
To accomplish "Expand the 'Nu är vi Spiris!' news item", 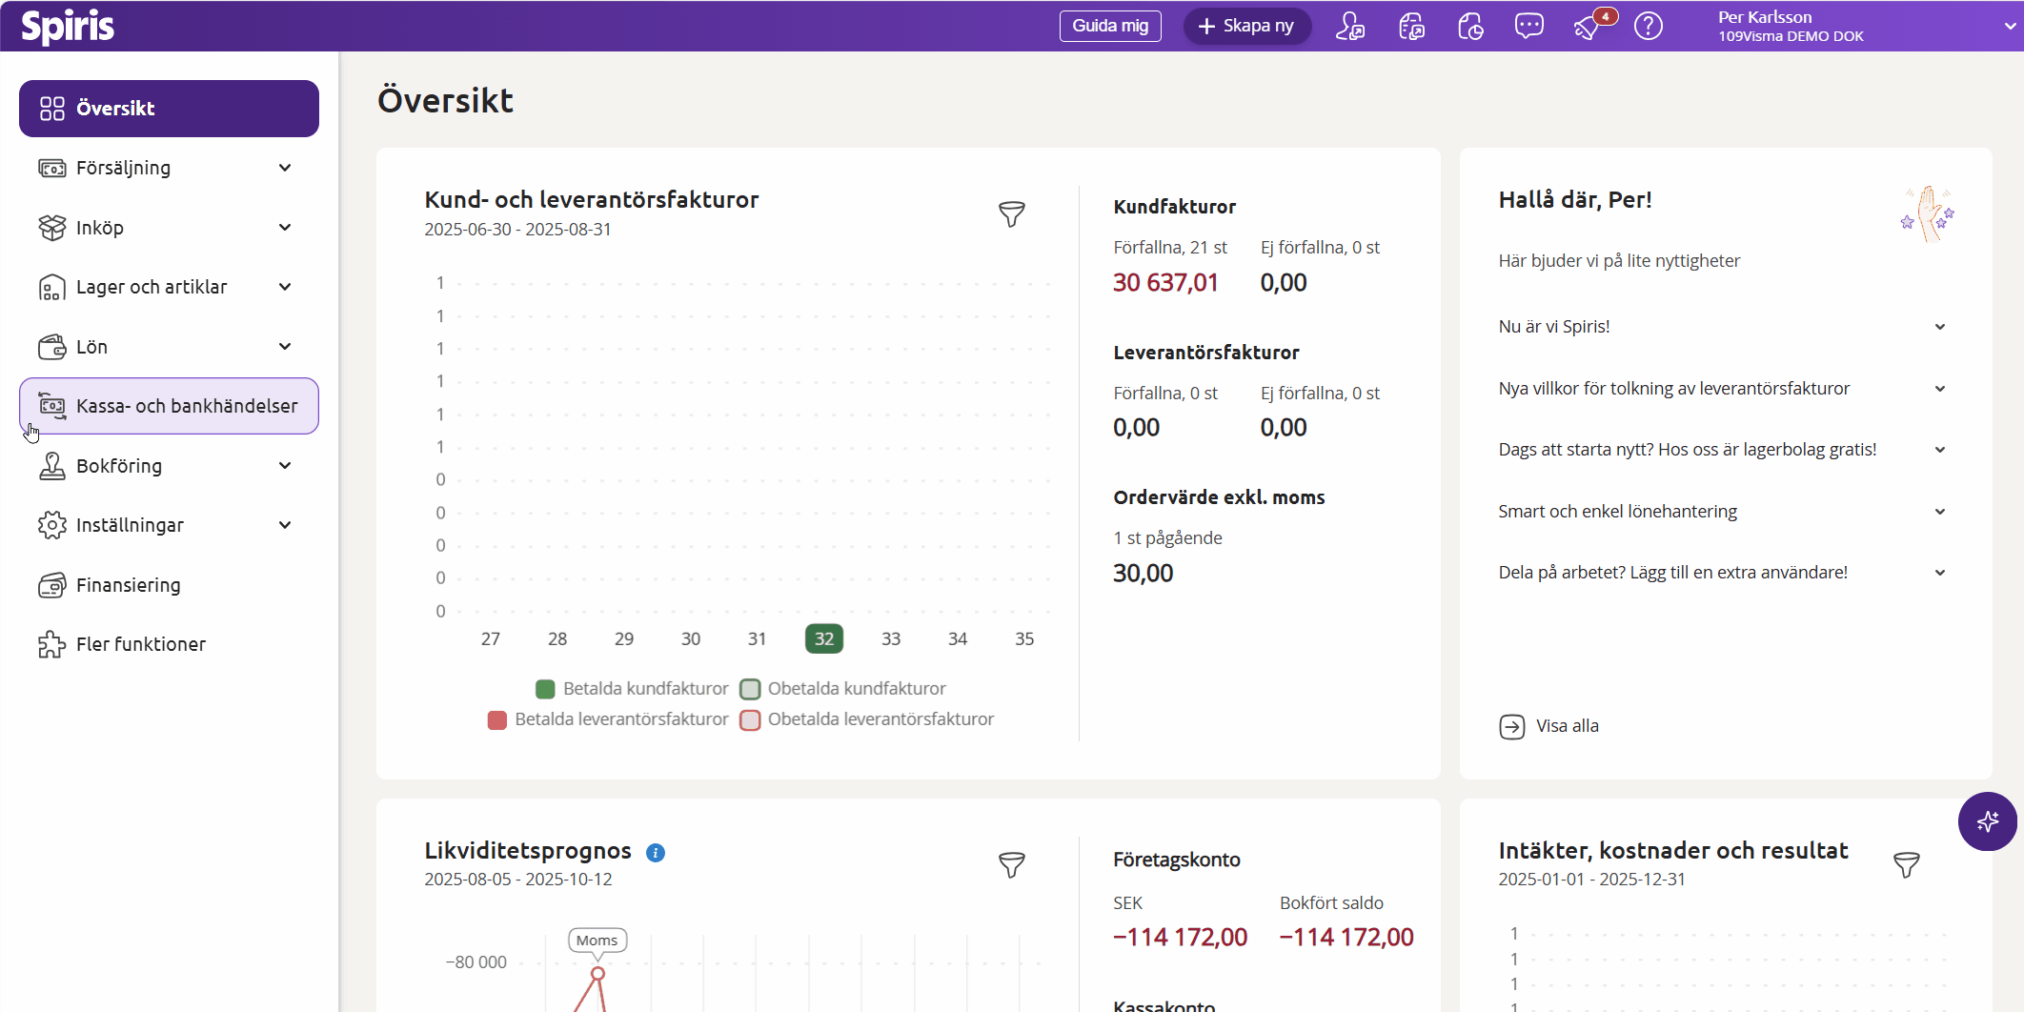I will (1722, 327).
